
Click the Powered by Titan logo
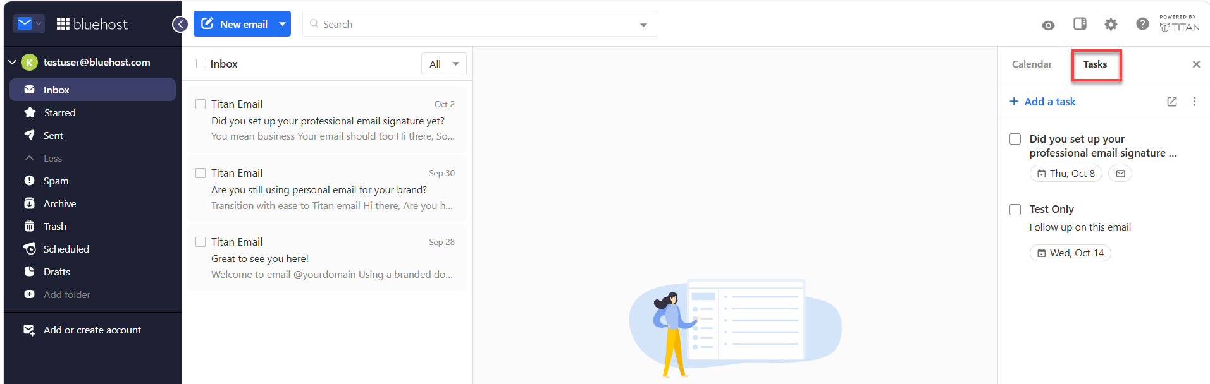[1179, 24]
